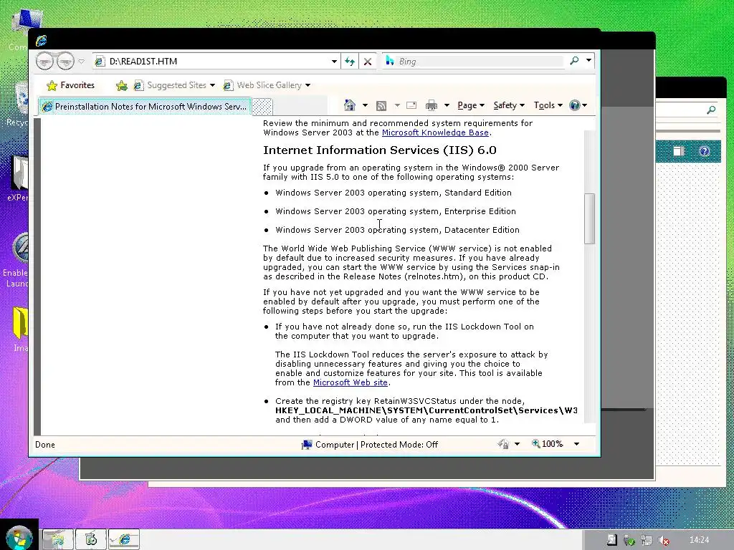The image size is (734, 550).
Task: Open Suggested Sites in favorites bar
Action: tap(173, 85)
